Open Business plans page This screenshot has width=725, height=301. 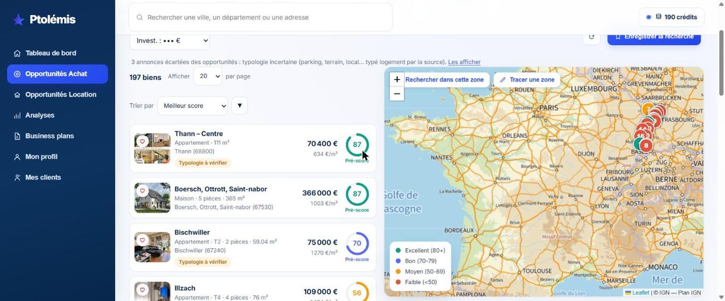pyautogui.click(x=57, y=136)
